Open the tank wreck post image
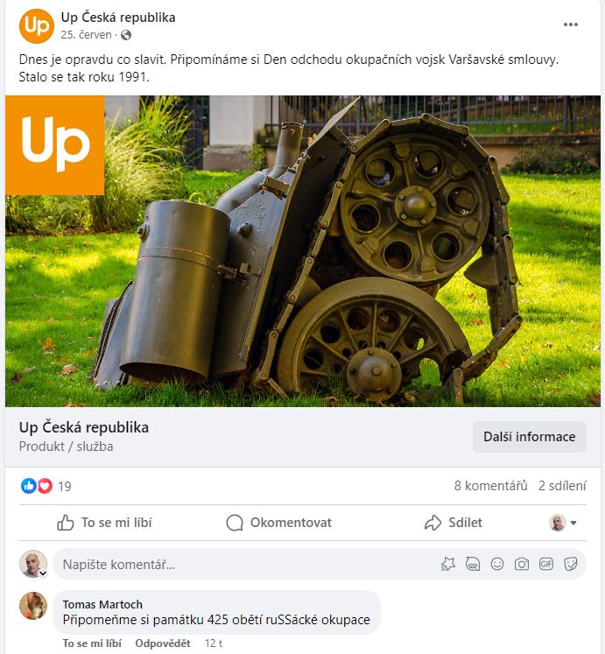The height and width of the screenshot is (654, 605). [303, 251]
